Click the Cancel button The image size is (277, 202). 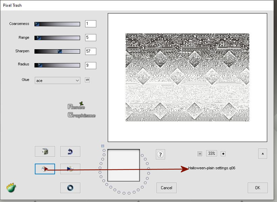click(x=167, y=188)
